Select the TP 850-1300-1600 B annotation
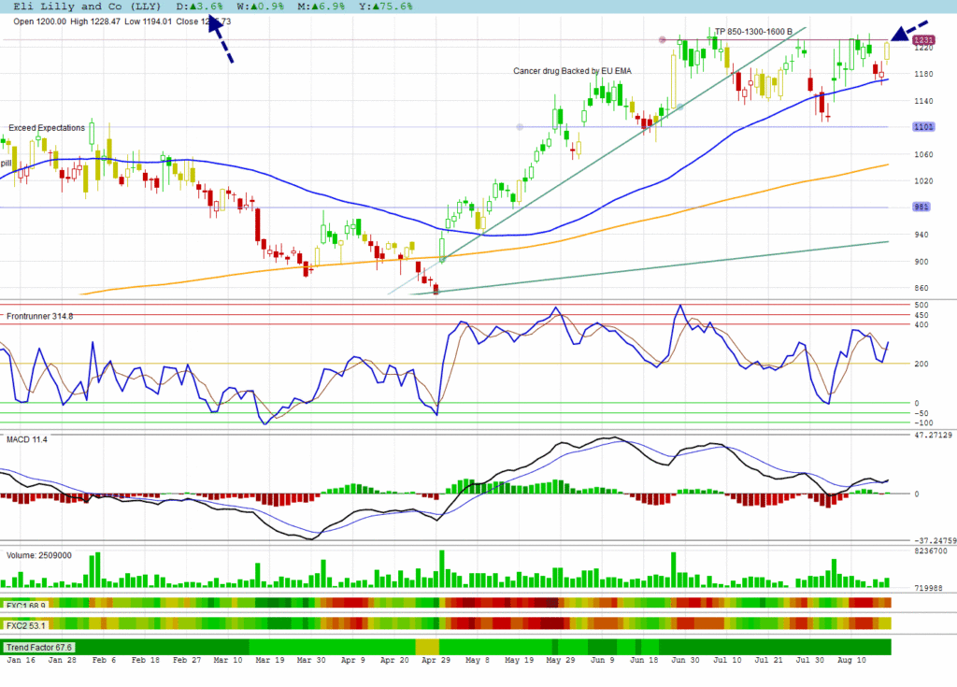 [x=754, y=32]
